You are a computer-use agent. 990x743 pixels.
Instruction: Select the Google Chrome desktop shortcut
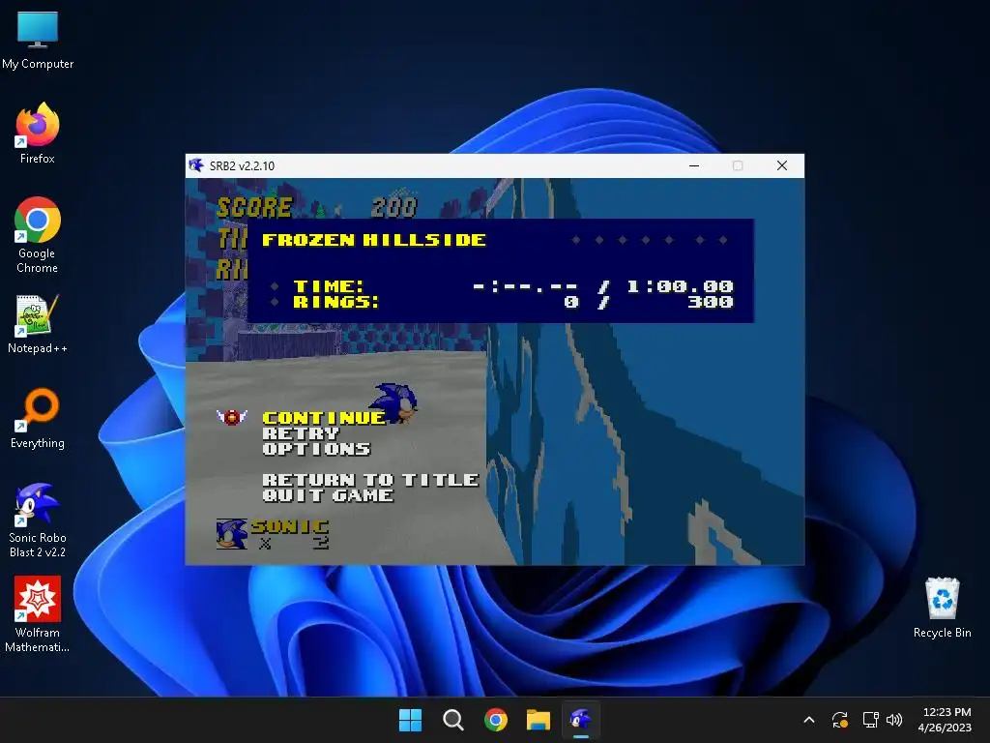[38, 235]
